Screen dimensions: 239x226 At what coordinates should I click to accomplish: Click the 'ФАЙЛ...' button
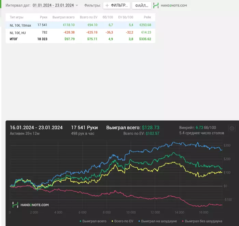click(x=141, y=6)
